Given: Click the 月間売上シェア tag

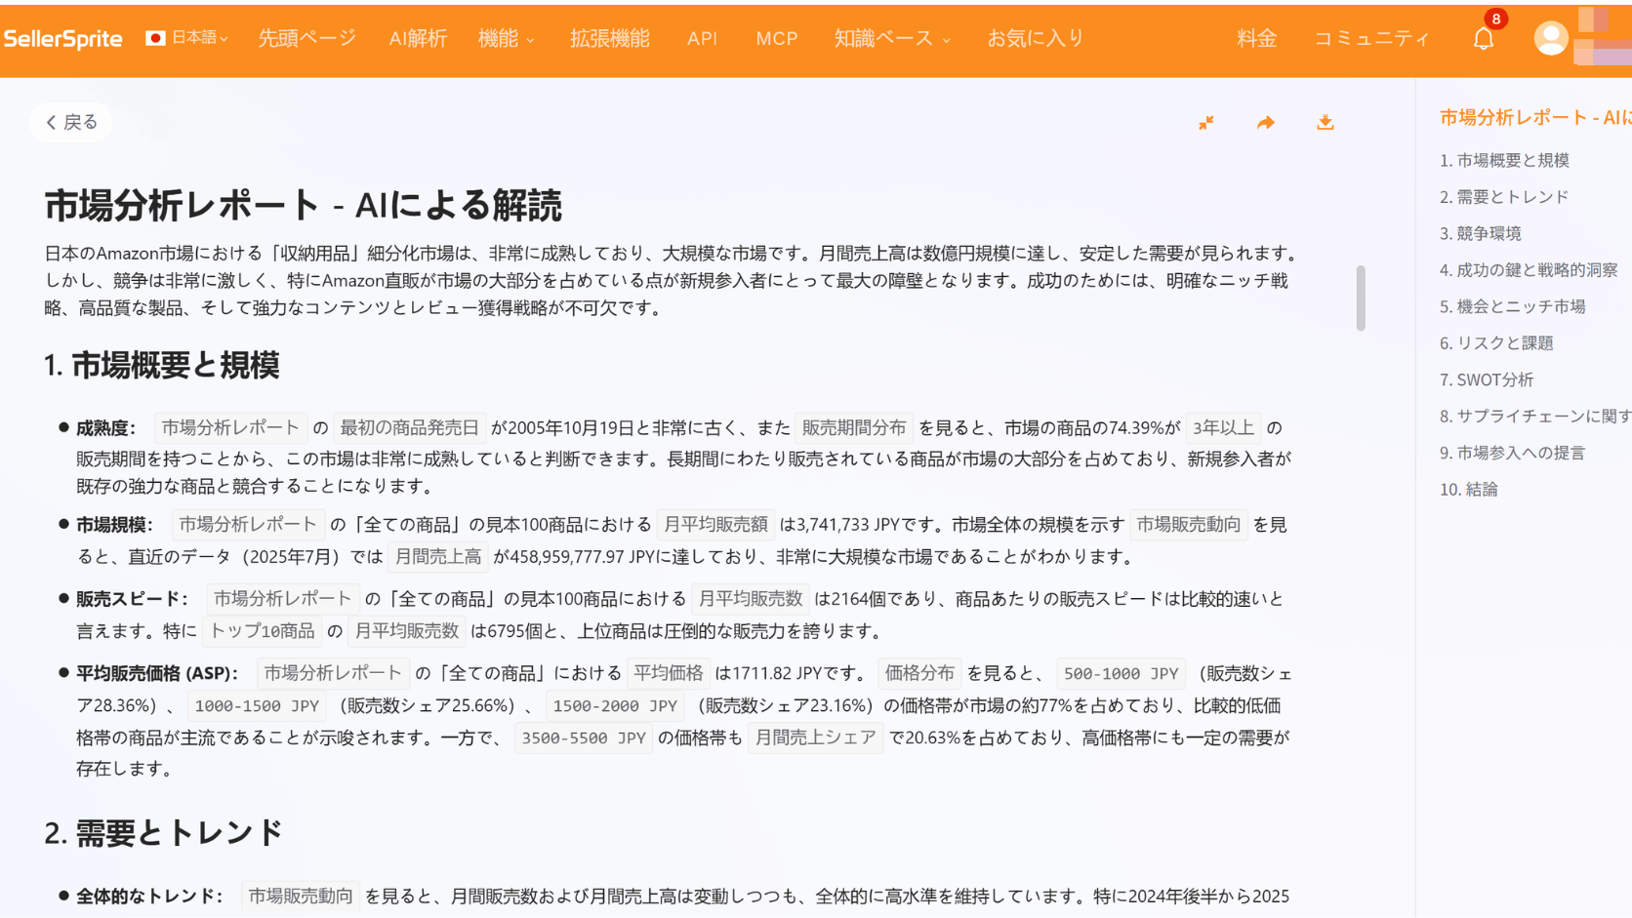Looking at the screenshot, I should [815, 738].
